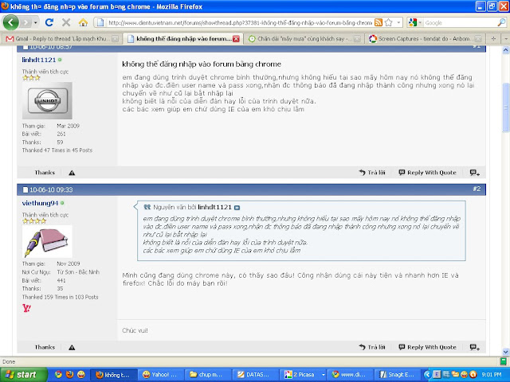Viewport: 510px width, 382px height.
Task: Click the multi-quote icon on post #1
Action: tap(475, 173)
